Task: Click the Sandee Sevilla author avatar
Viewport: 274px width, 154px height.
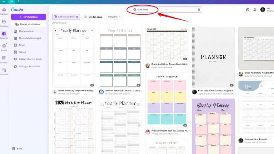Action: (x=148, y=132)
